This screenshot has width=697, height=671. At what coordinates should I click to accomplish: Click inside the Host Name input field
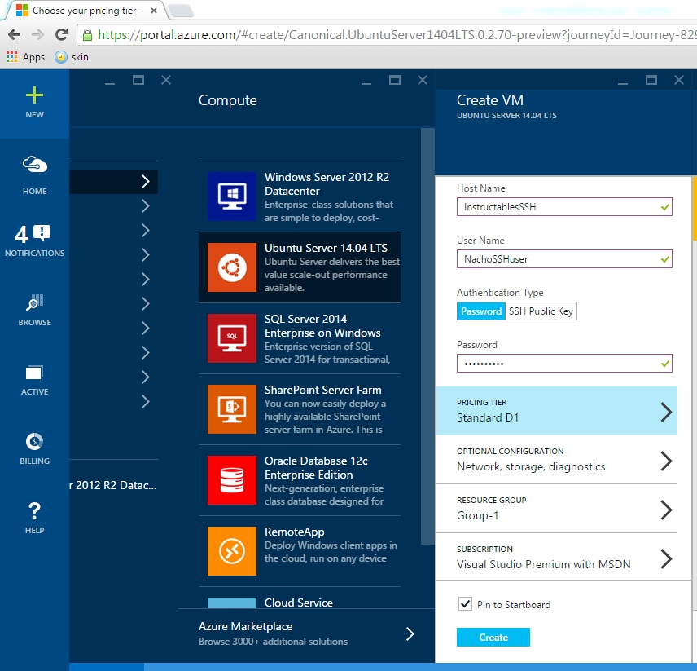click(563, 206)
